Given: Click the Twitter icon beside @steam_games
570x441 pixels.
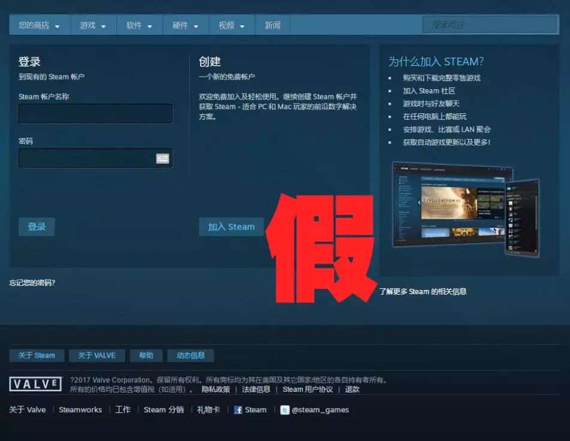Looking at the screenshot, I should tap(285, 410).
